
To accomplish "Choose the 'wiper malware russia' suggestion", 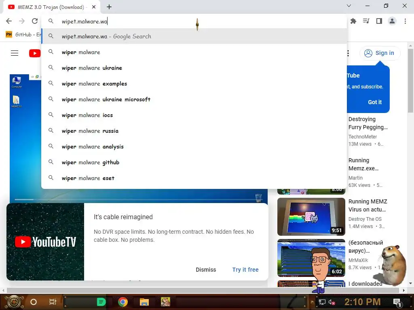I will pos(194,131).
